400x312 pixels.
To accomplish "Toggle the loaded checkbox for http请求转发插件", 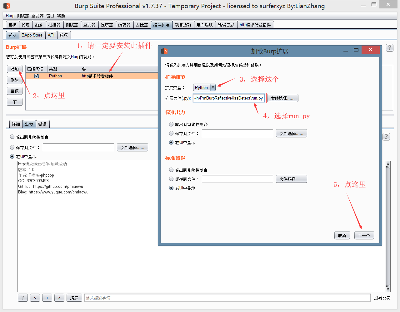I will [37, 76].
